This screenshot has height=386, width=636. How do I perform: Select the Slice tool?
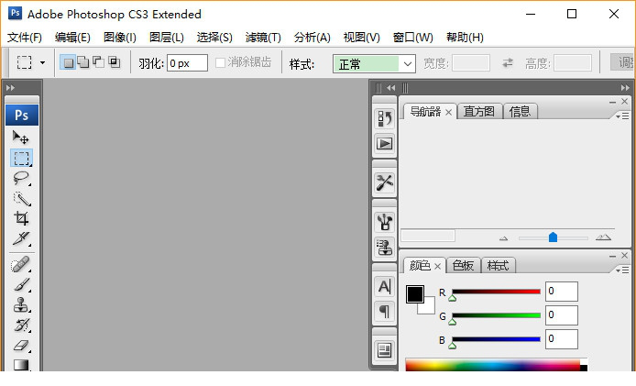21,238
